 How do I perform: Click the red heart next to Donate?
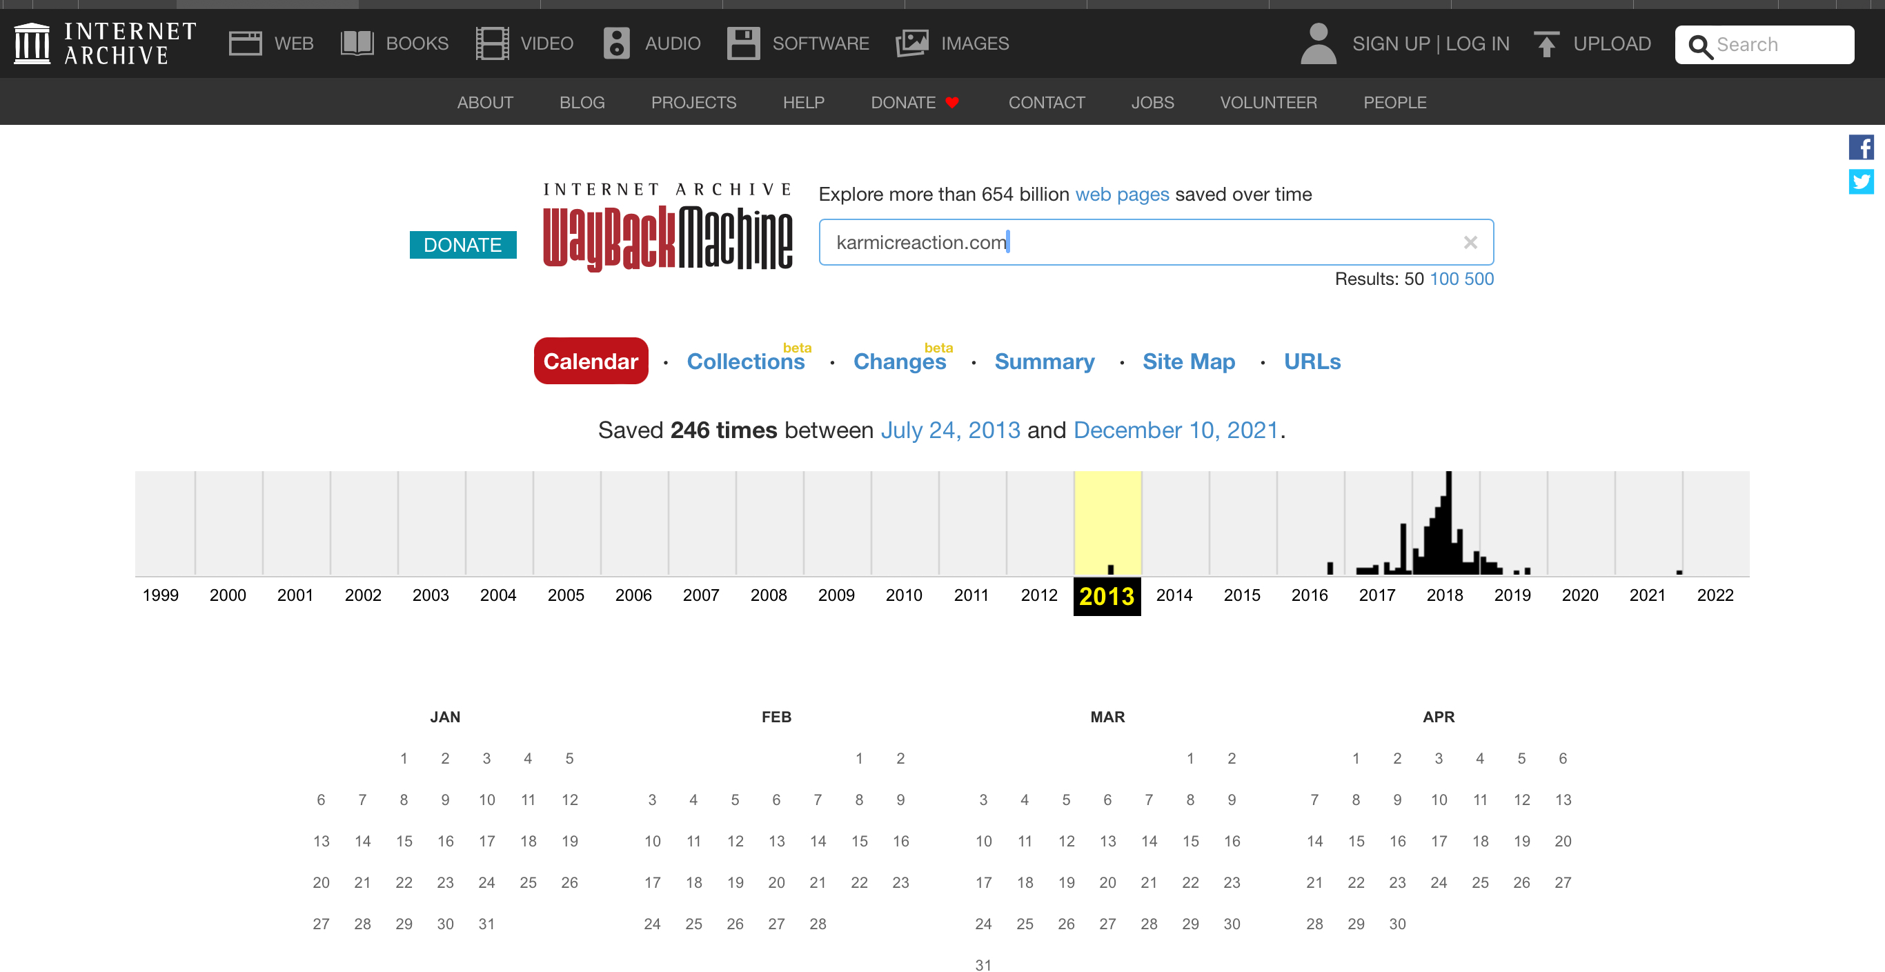pos(952,102)
